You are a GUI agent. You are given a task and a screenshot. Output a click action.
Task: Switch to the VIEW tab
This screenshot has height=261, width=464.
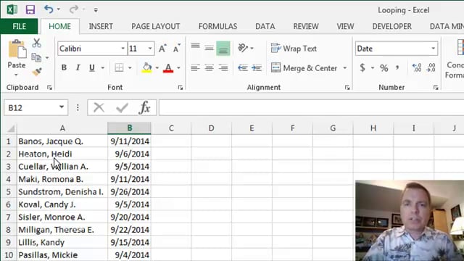tap(345, 26)
